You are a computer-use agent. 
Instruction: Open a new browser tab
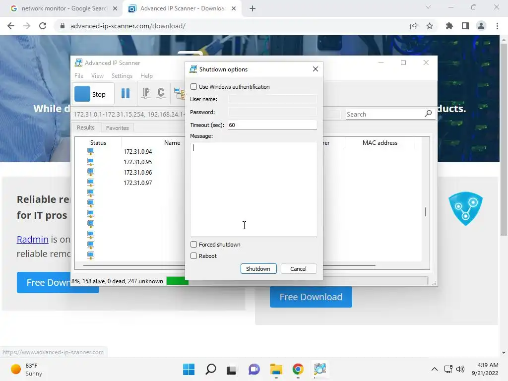[x=253, y=8]
